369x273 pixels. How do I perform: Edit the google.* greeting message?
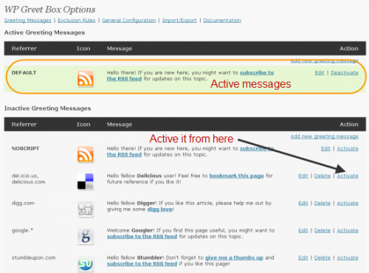coord(303,230)
